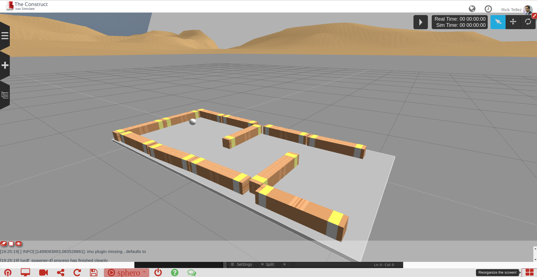Screen dimensions: 537x277
Task: Open the hamburger main menu on left sidebar
Action: tap(5, 36)
